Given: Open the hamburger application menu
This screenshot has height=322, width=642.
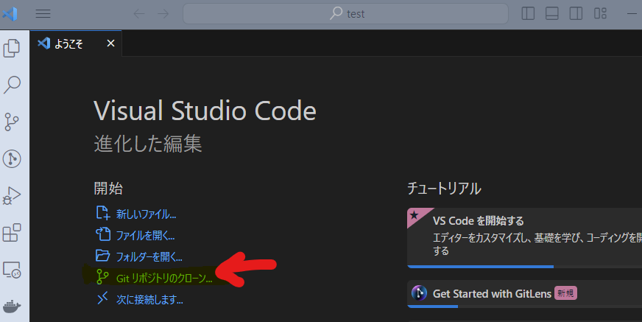Looking at the screenshot, I should (43, 13).
